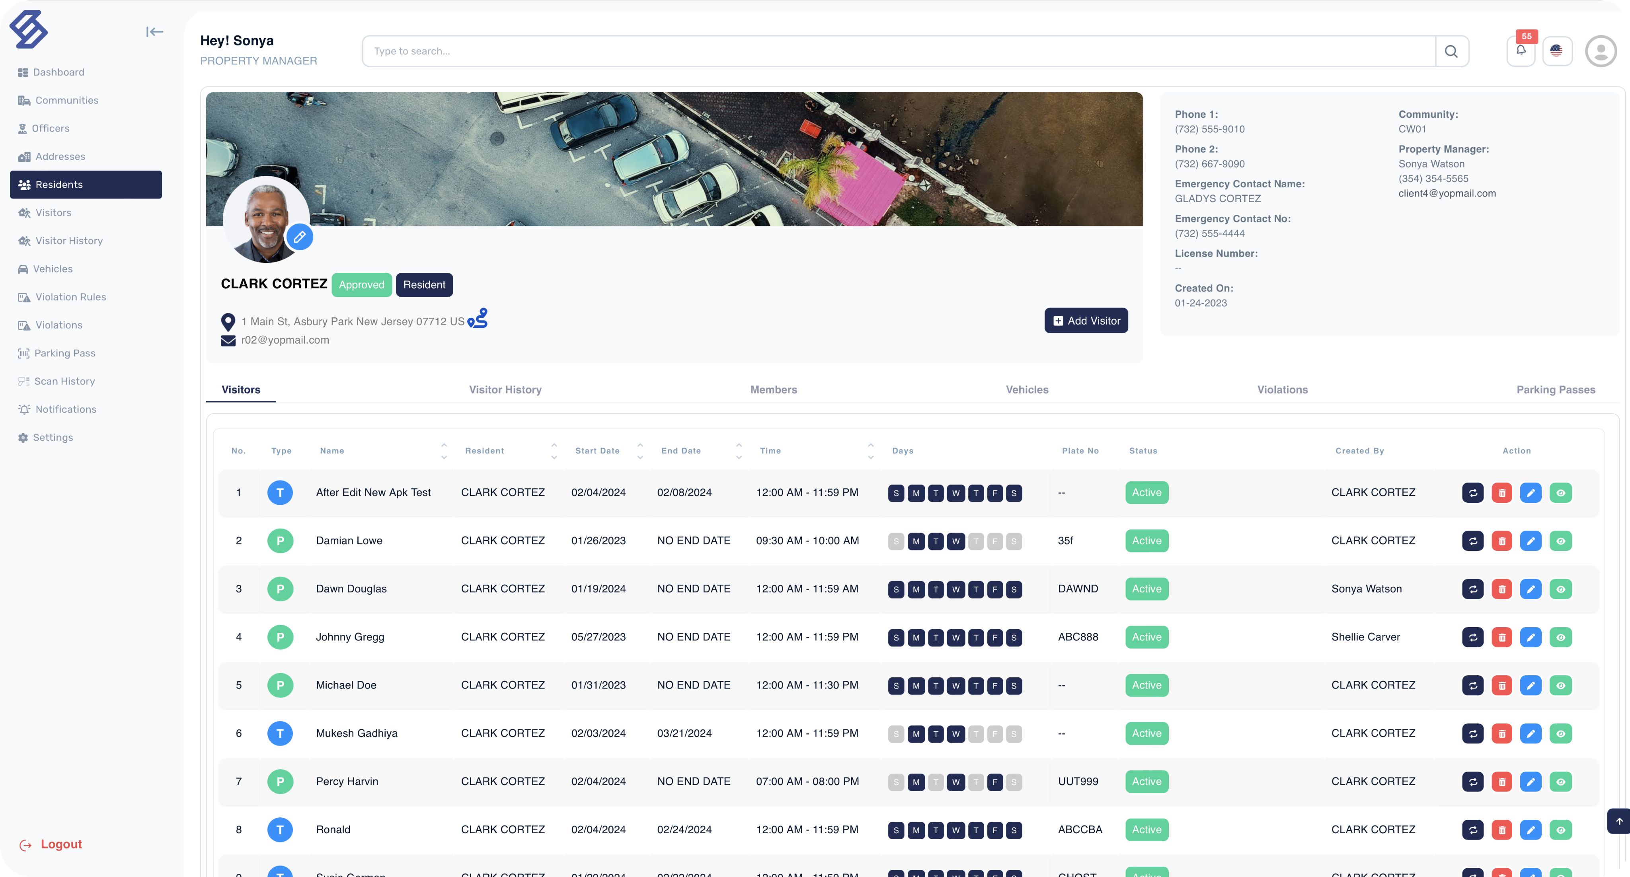The width and height of the screenshot is (1630, 877).
Task: Open the notifications bell icon
Action: pyautogui.click(x=1521, y=51)
